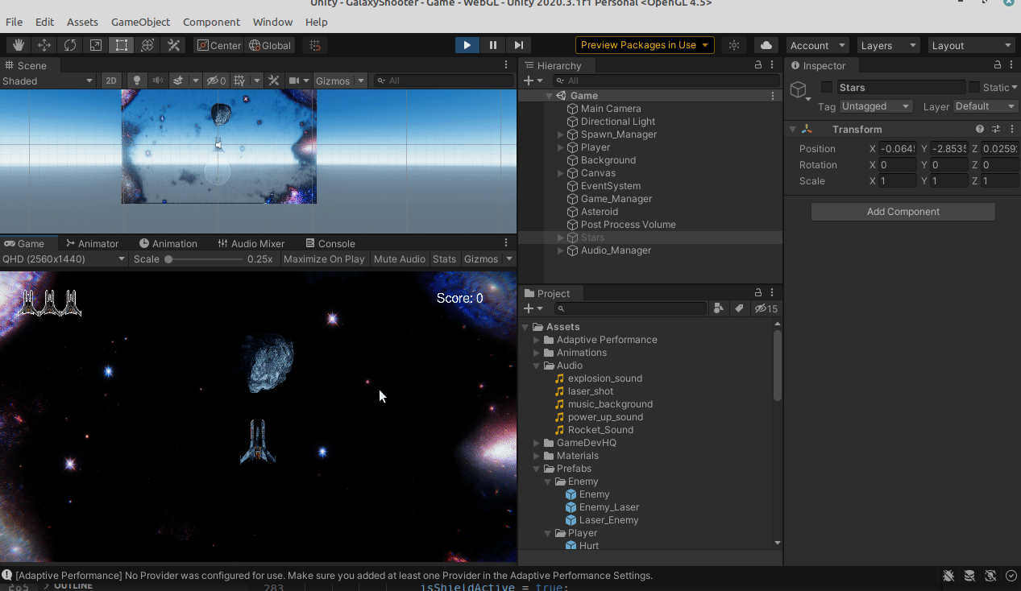Toggle Maximize On Play
Image resolution: width=1021 pixels, height=591 pixels.
pos(324,258)
